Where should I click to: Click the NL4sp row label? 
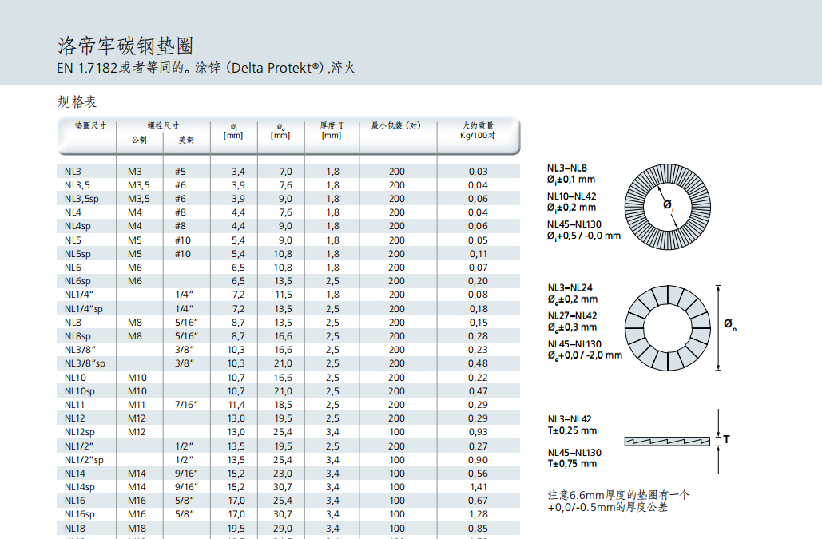click(77, 226)
